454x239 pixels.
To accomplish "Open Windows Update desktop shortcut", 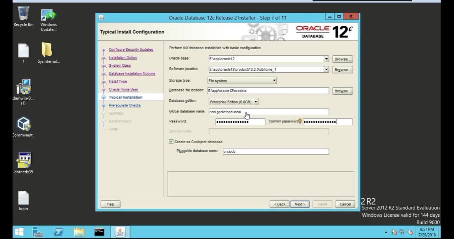I will coord(49,20).
